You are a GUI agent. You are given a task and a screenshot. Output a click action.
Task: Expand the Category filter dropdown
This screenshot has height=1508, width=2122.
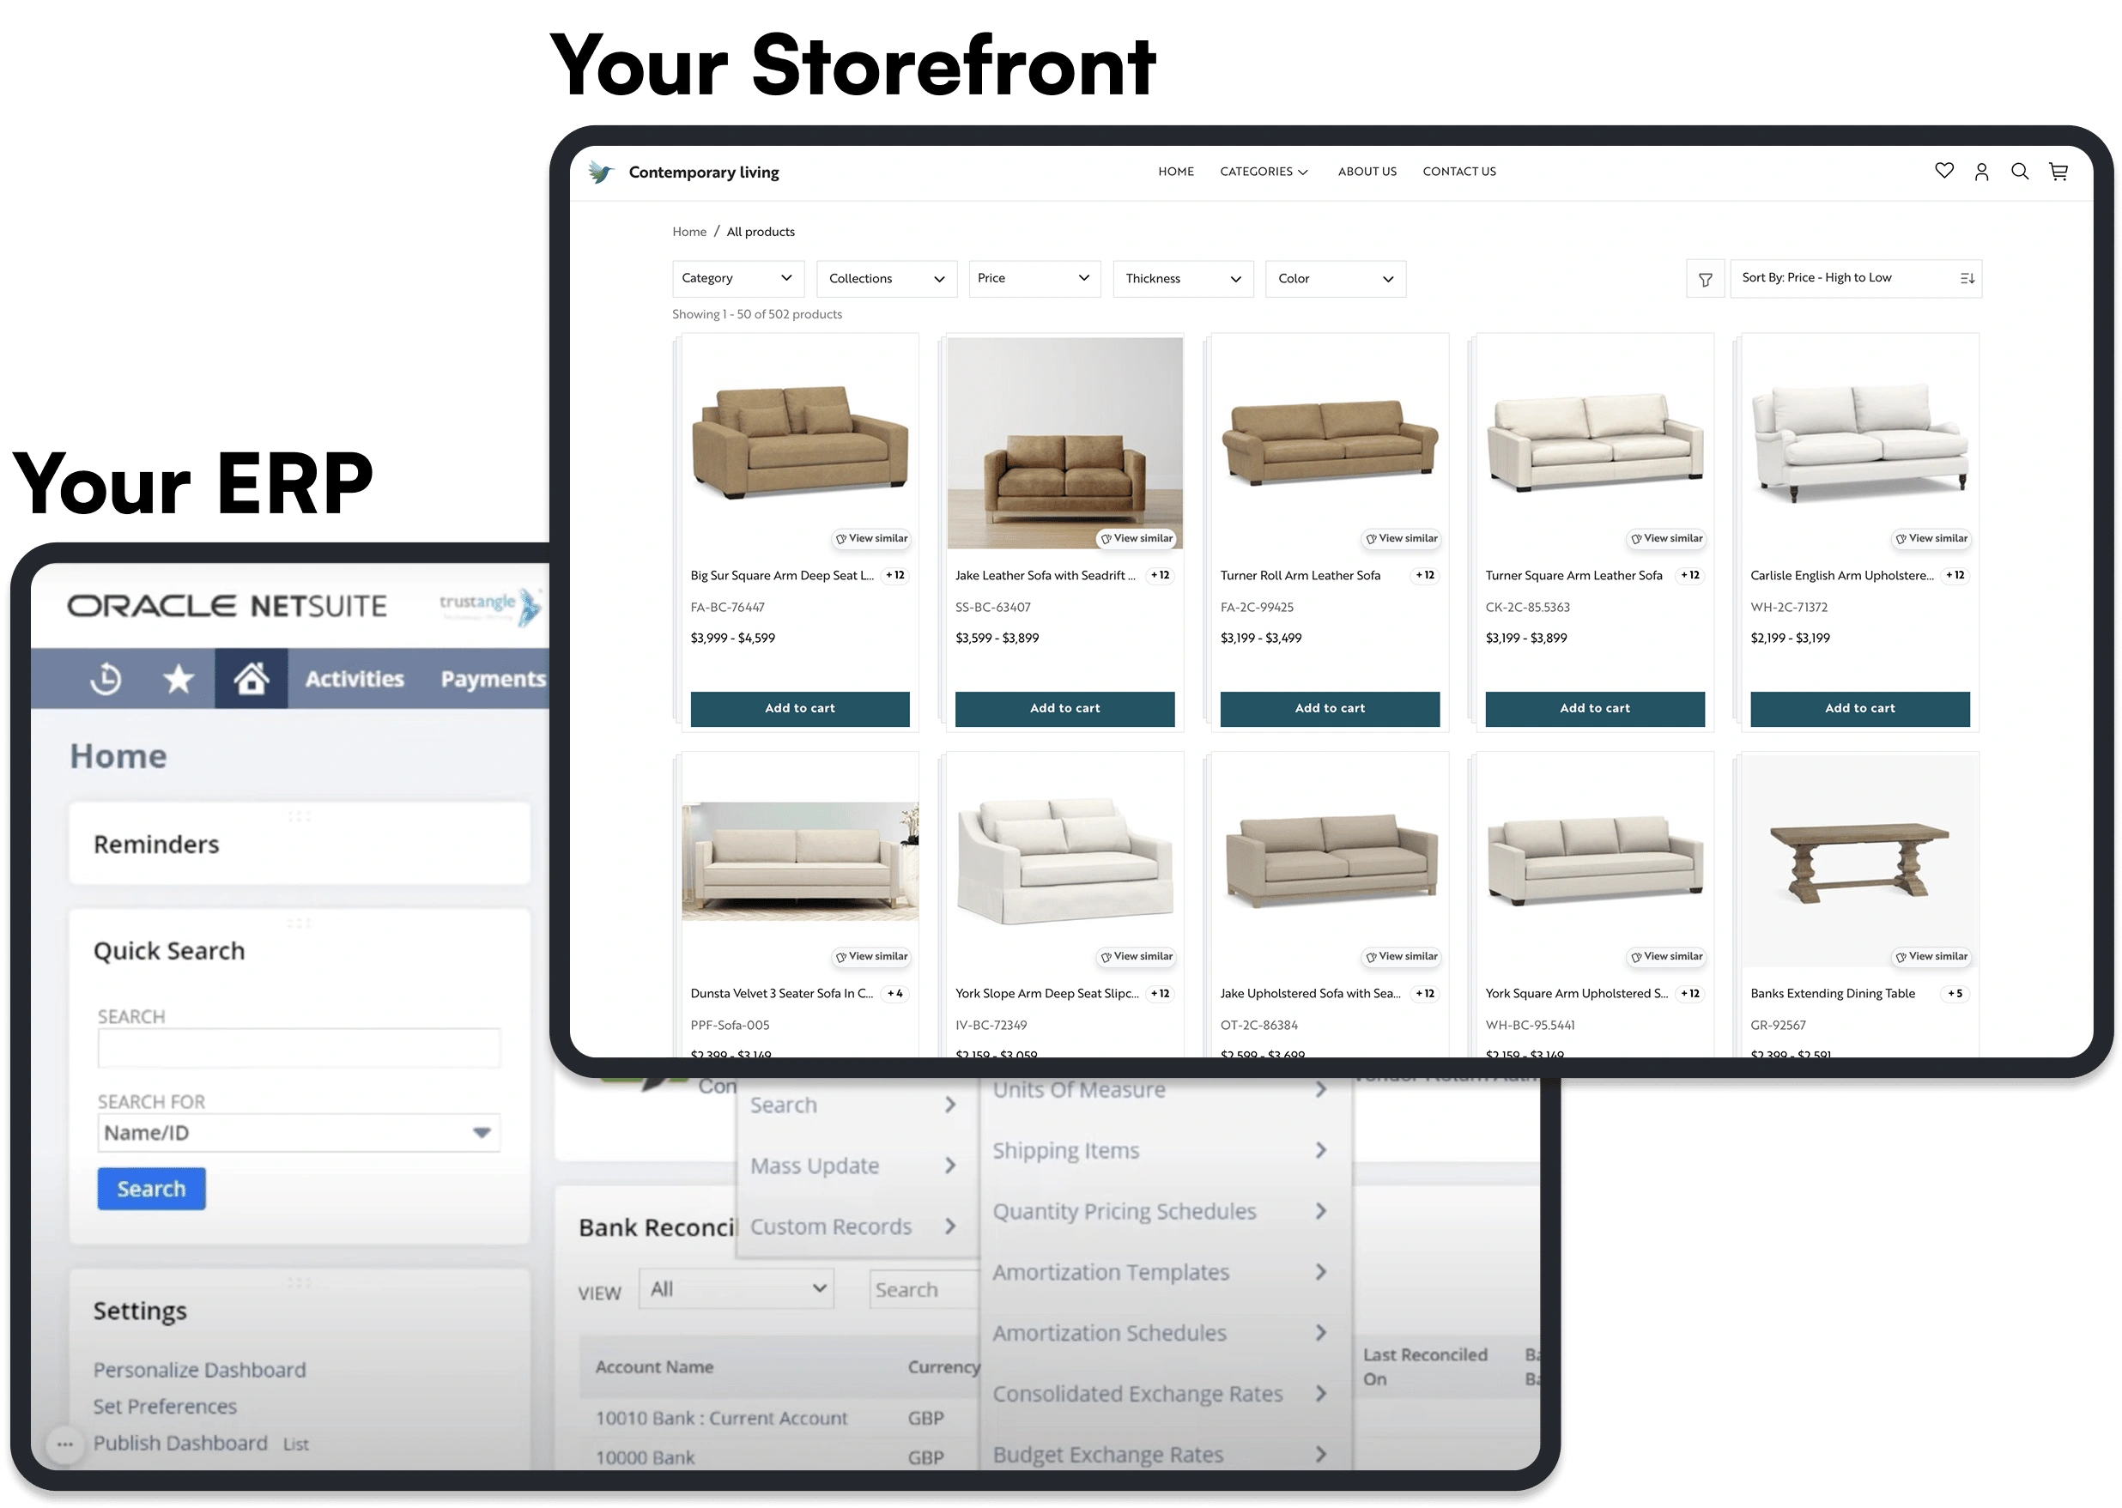click(x=737, y=279)
